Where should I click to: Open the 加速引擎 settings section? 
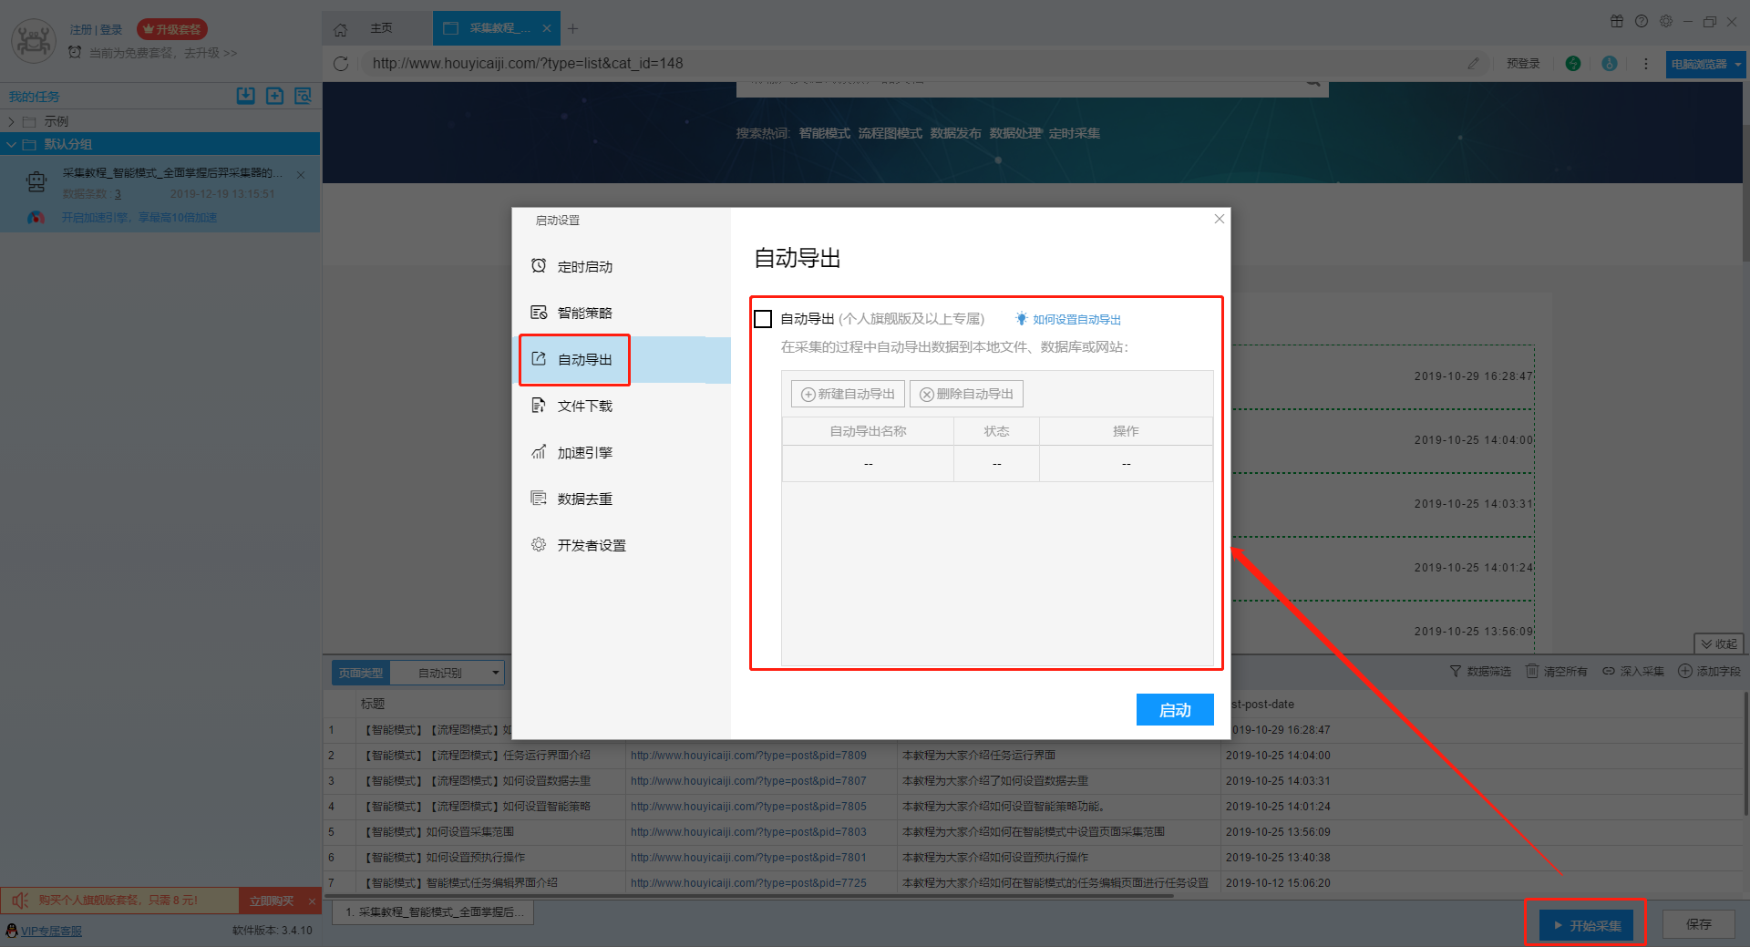[x=584, y=453]
